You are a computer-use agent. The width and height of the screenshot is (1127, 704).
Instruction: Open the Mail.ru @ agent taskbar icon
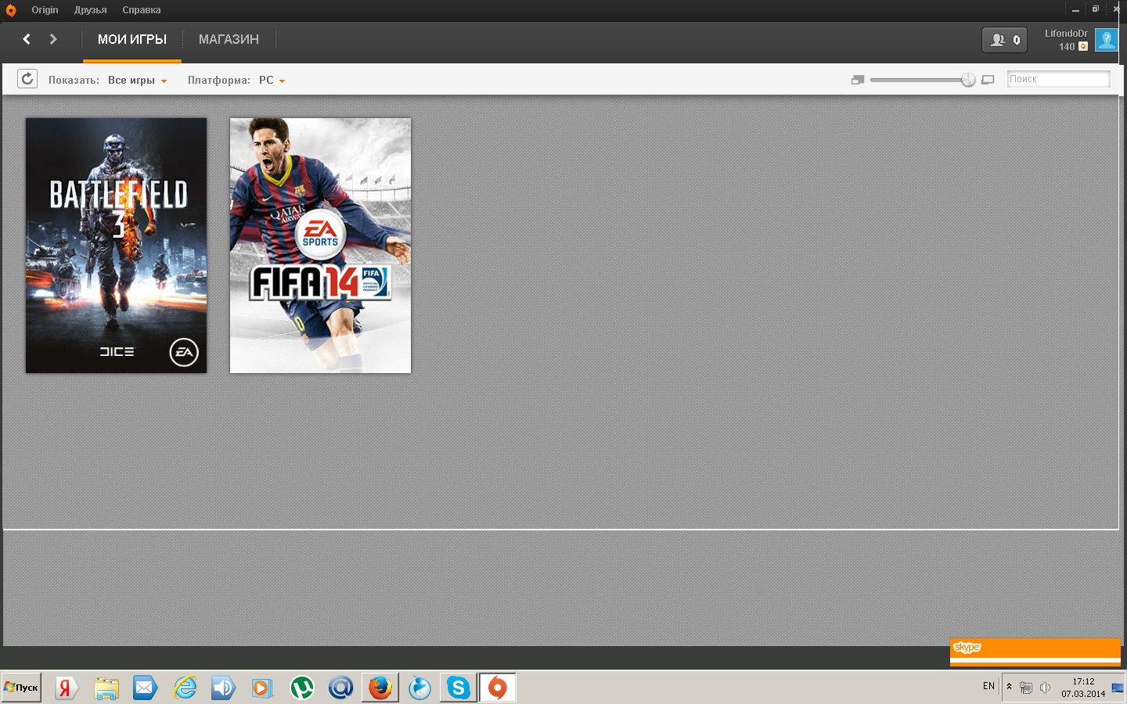pos(340,688)
